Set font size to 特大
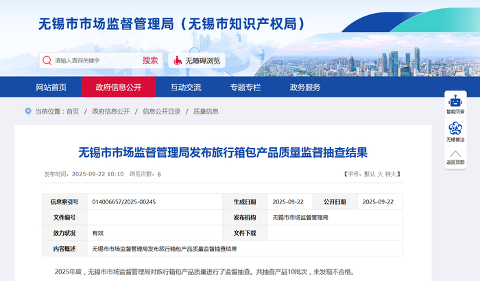The width and height of the screenshot is (480, 281). point(391,174)
